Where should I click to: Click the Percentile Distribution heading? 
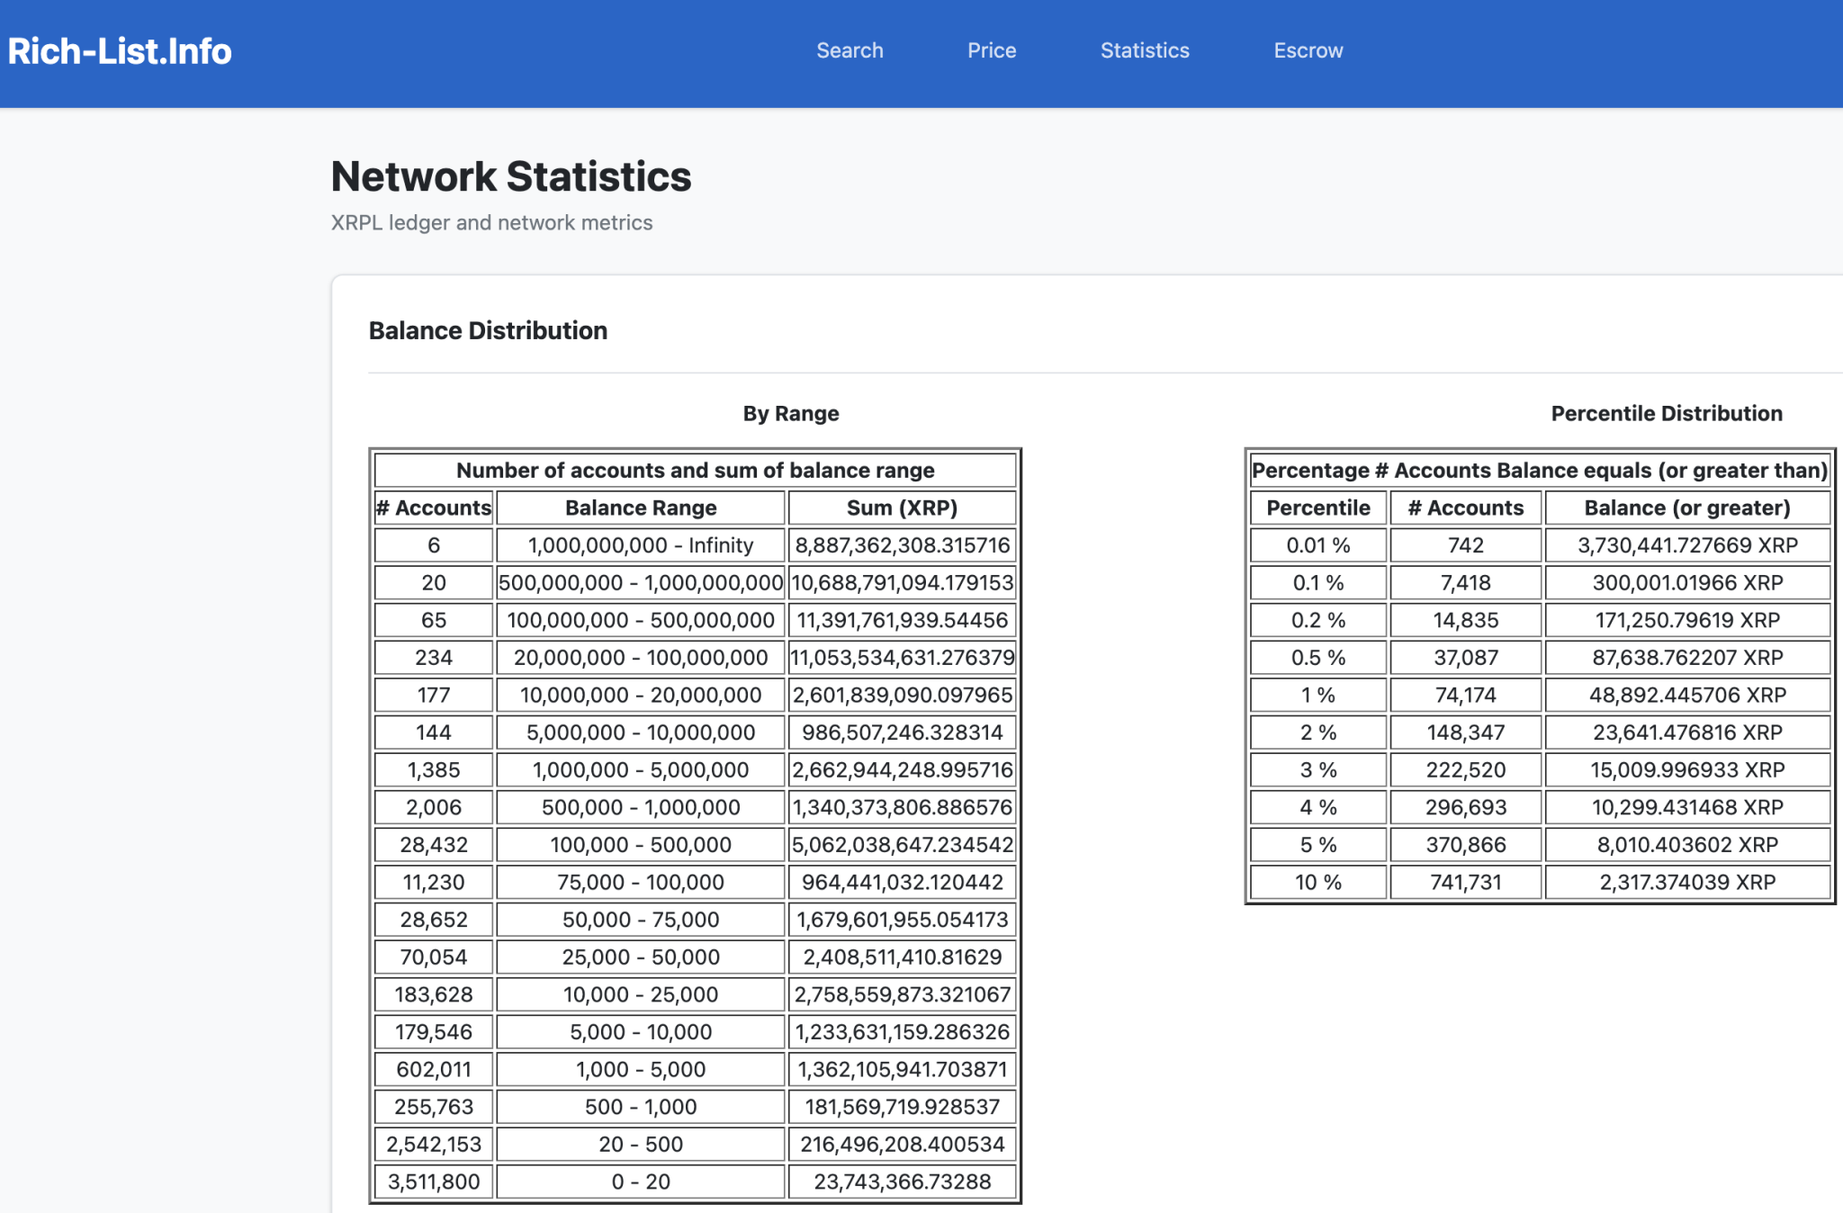tap(1665, 413)
